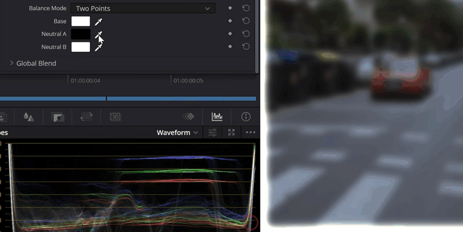The height and width of the screenshot is (232, 463).
Task: Reset the Neutral A parameter
Action: [245, 34]
